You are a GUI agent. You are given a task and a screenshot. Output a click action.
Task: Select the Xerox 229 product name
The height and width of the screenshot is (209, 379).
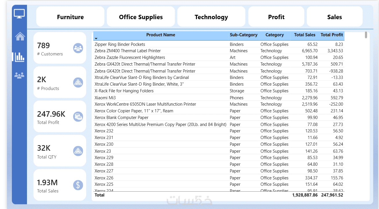104,158
